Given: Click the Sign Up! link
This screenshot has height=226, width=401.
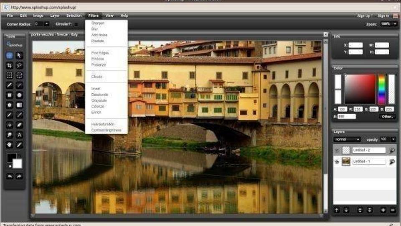Looking at the screenshot, I should click(x=365, y=16).
